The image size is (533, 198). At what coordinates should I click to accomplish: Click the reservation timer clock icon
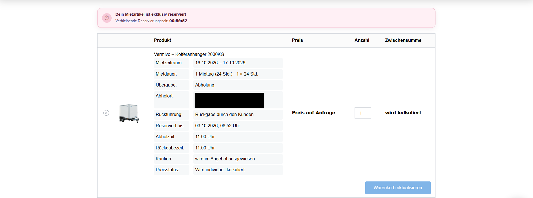(107, 18)
